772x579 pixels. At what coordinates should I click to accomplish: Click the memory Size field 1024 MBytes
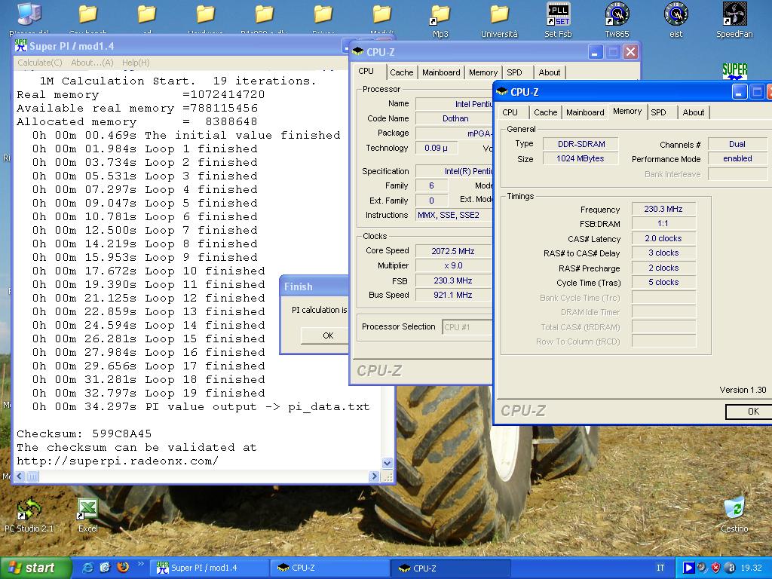tap(581, 158)
